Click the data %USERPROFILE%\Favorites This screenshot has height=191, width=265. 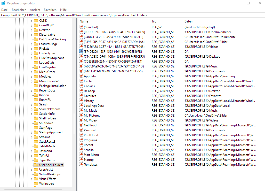[x=203, y=96]
